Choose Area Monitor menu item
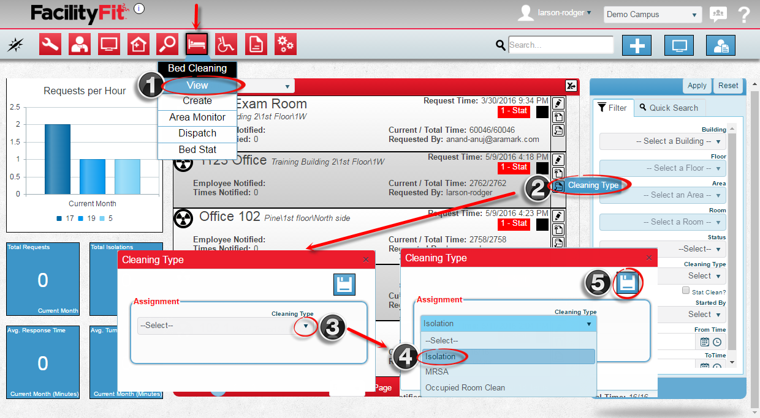Viewport: 760px width, 418px height. pos(197,118)
